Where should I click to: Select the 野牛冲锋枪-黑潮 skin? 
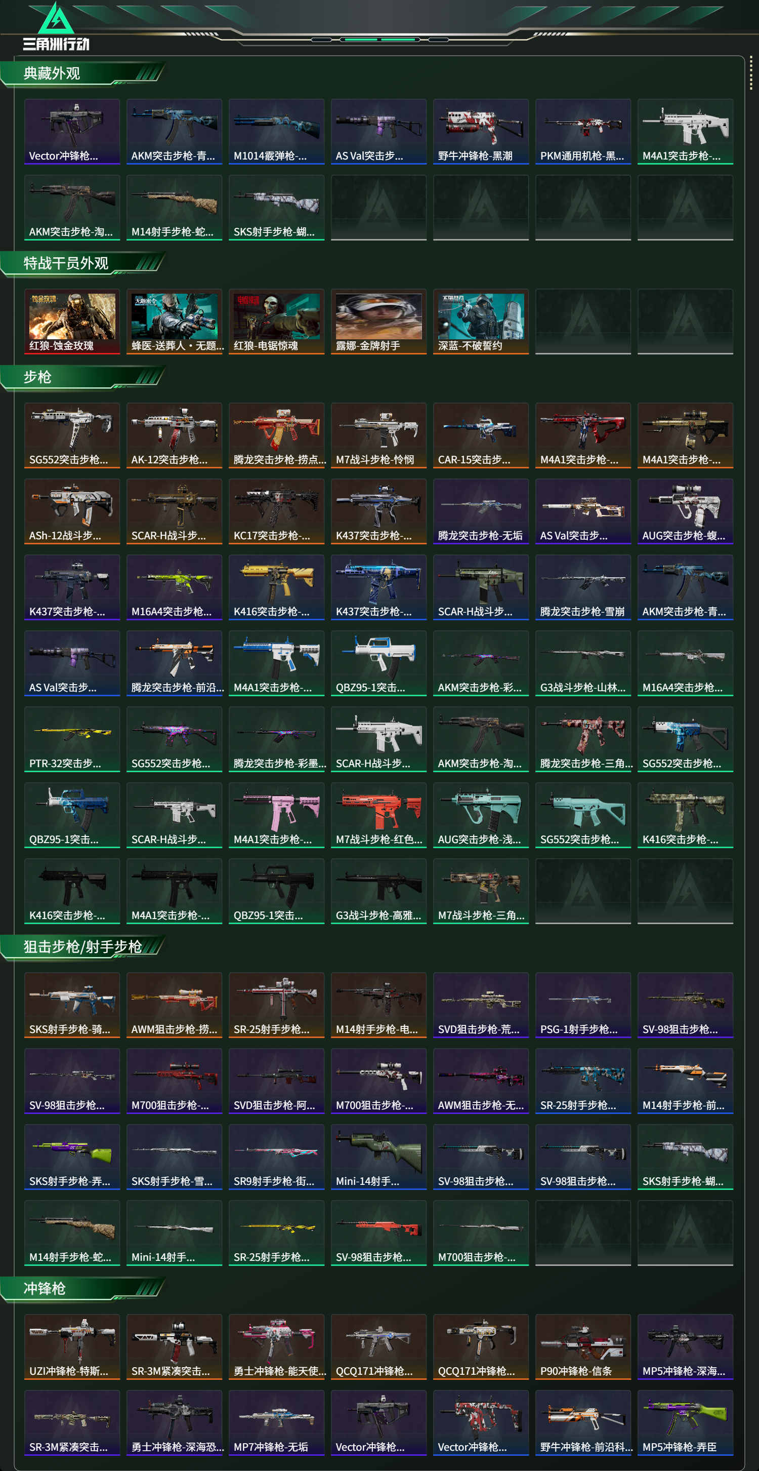click(x=481, y=131)
